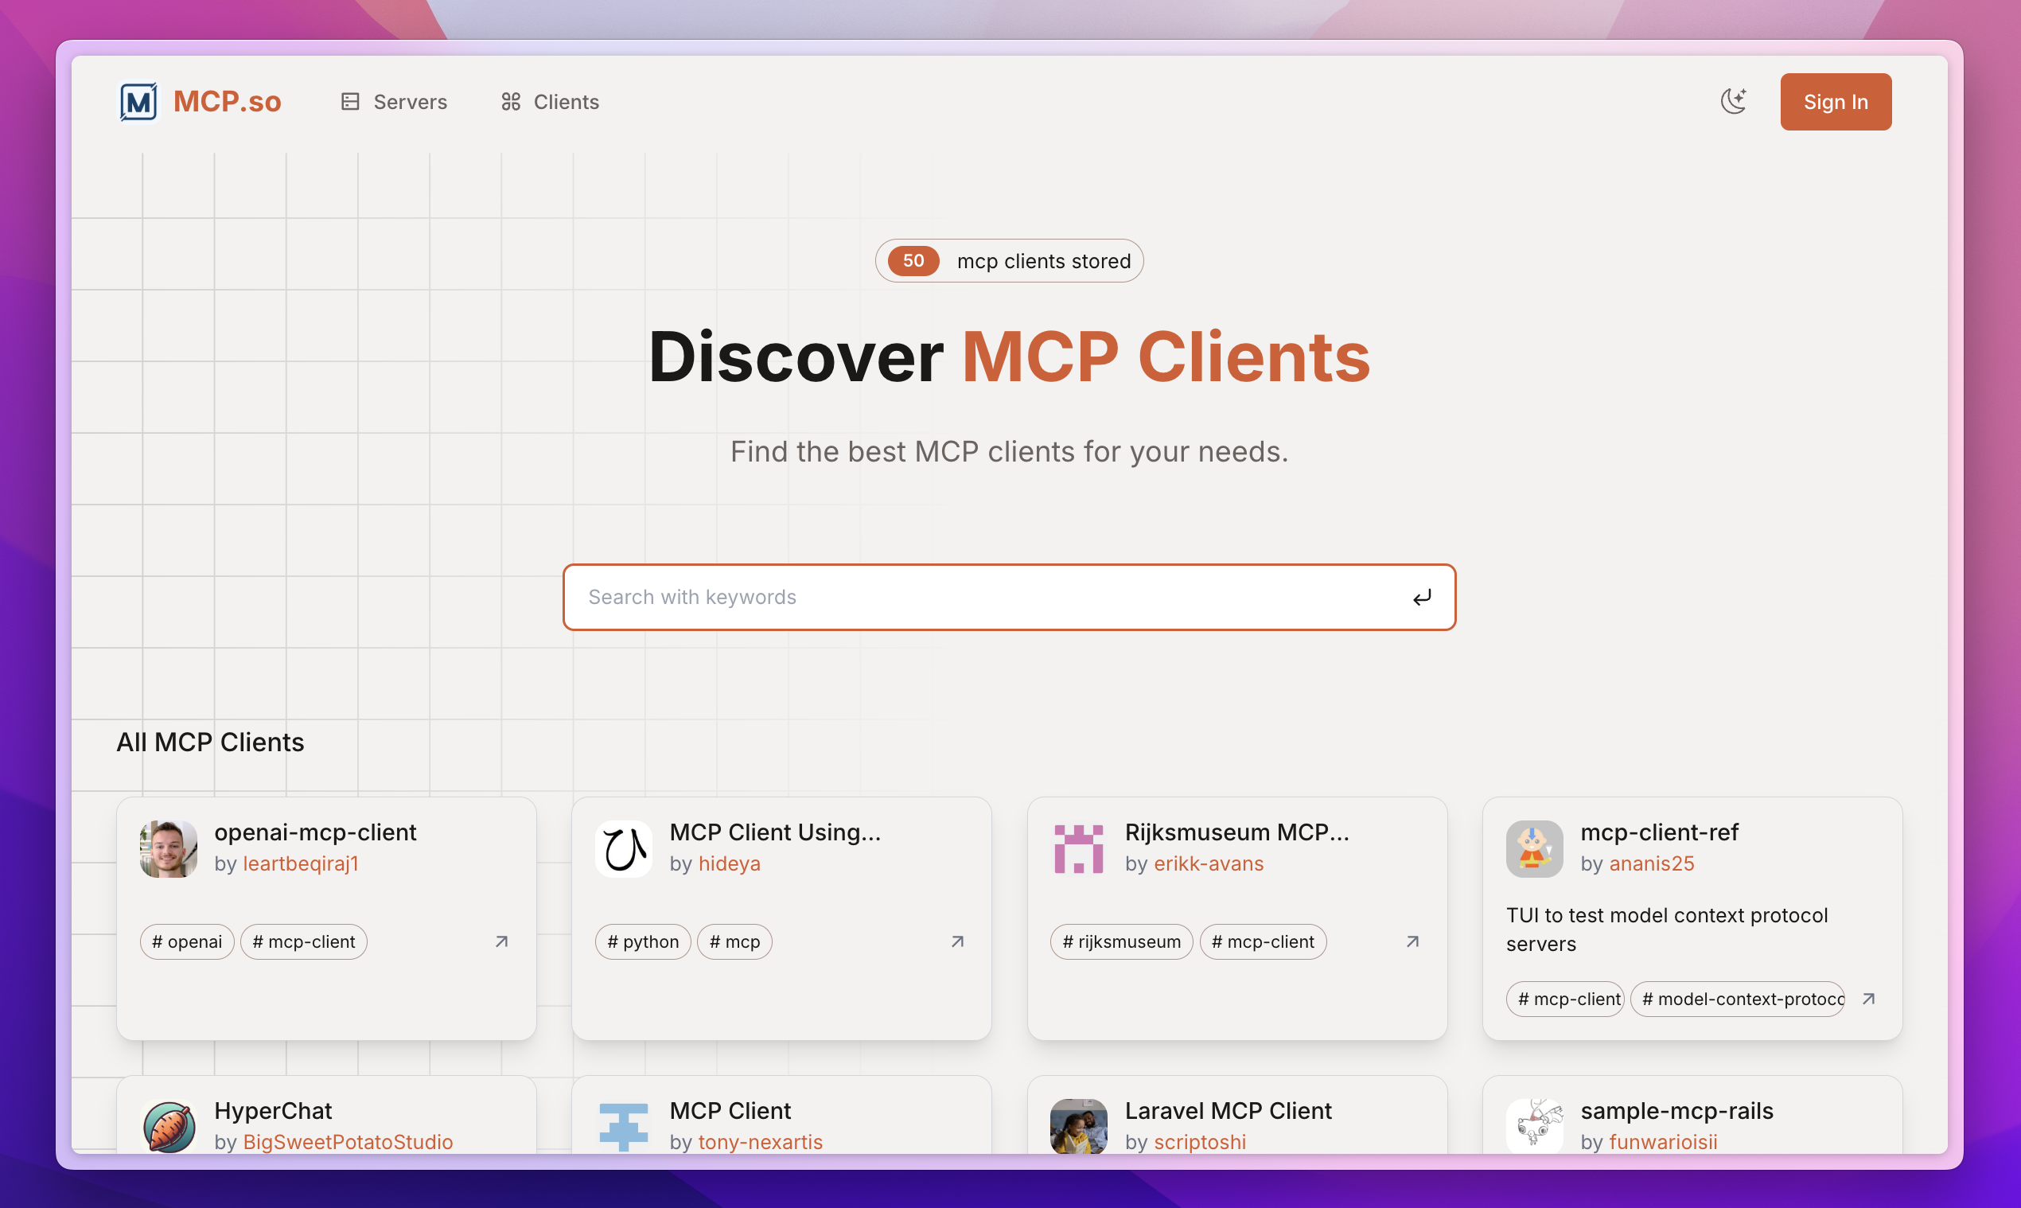Open external link arrow on openai-mcp-client card

click(501, 941)
